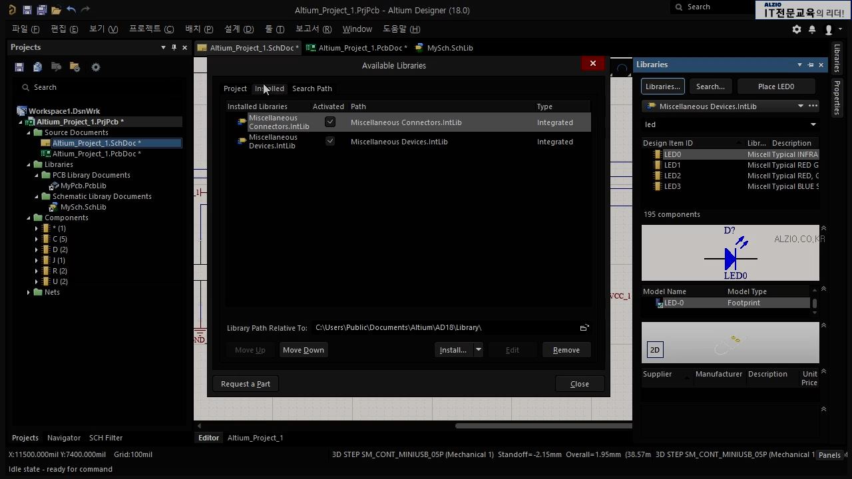Image resolution: width=852 pixels, height=479 pixels.
Task: Click the save icon in Projects panel toolbar
Action: point(19,67)
